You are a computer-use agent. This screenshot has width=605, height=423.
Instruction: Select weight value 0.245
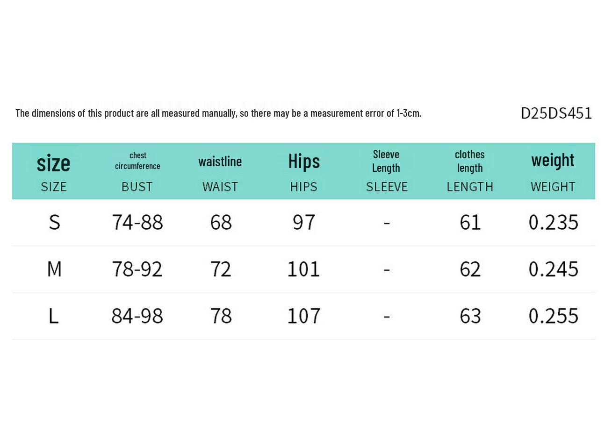[x=554, y=269]
